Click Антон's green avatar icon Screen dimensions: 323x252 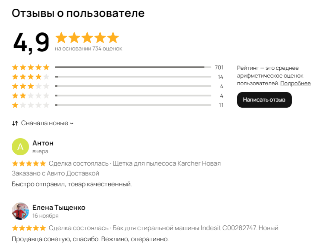click(20, 147)
